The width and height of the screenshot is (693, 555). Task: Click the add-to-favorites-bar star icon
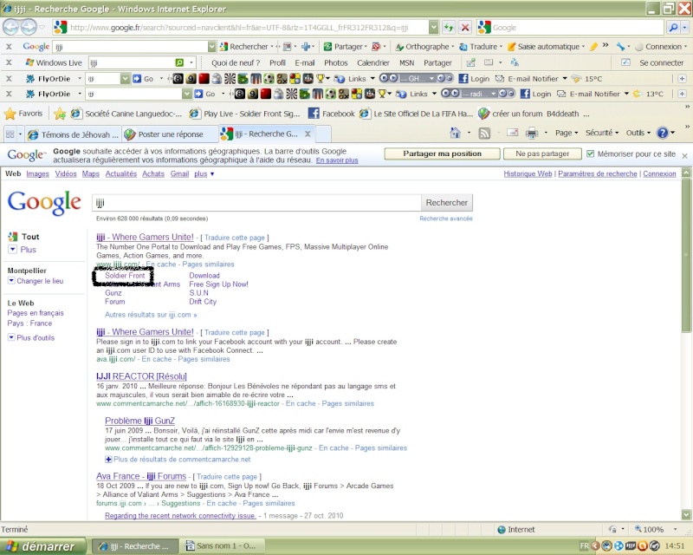click(x=60, y=114)
